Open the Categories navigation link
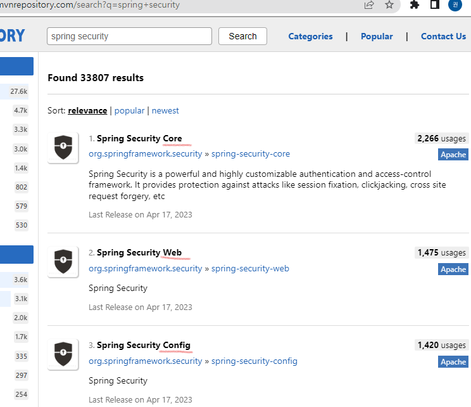 (x=310, y=36)
